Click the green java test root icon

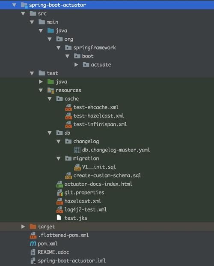tap(51, 82)
